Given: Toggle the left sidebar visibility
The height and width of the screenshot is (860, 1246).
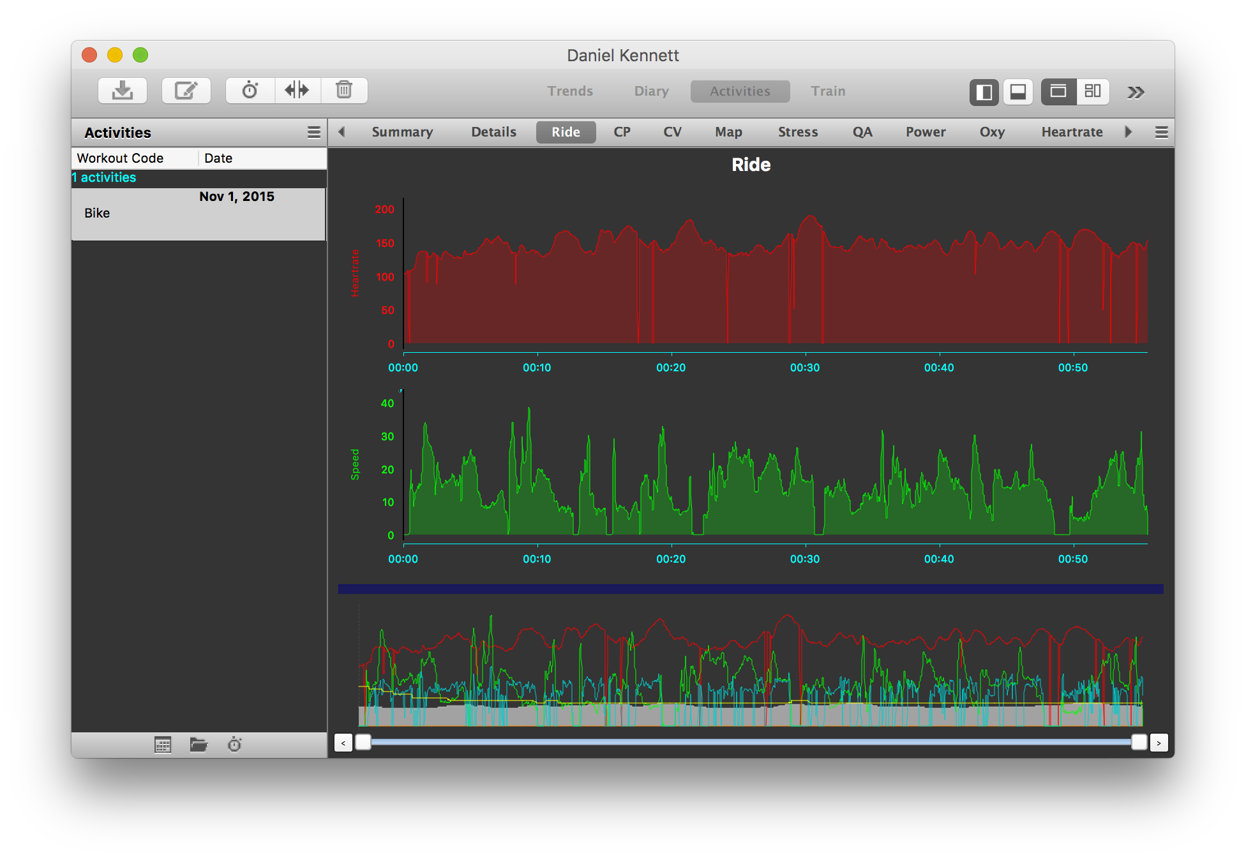Looking at the screenshot, I should [984, 92].
